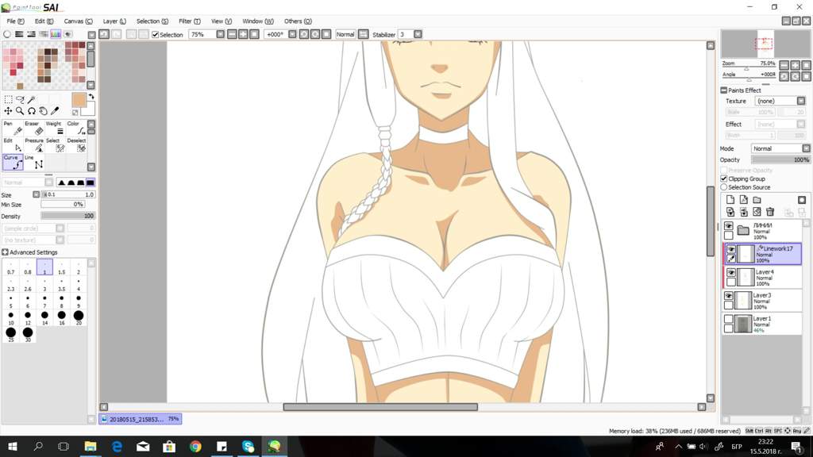Uncheck the Clipping Group checkbox
This screenshot has width=813, height=457.
pos(724,179)
